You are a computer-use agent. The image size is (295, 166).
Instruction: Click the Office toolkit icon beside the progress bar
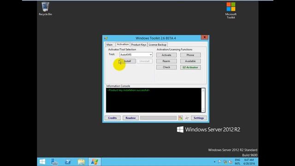[x=180, y=118]
